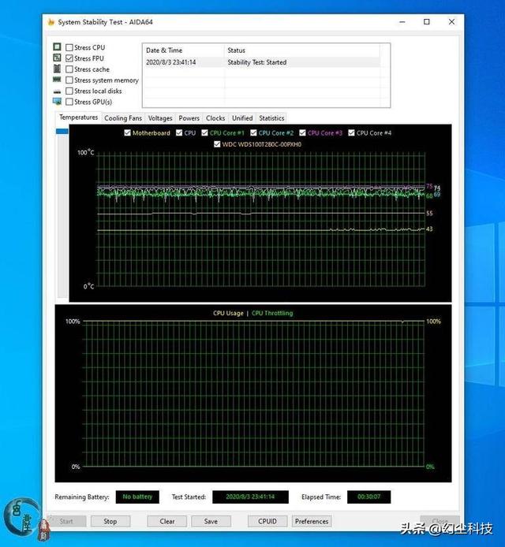Enable the Stress CPU checkbox
The width and height of the screenshot is (505, 547).
pos(69,47)
